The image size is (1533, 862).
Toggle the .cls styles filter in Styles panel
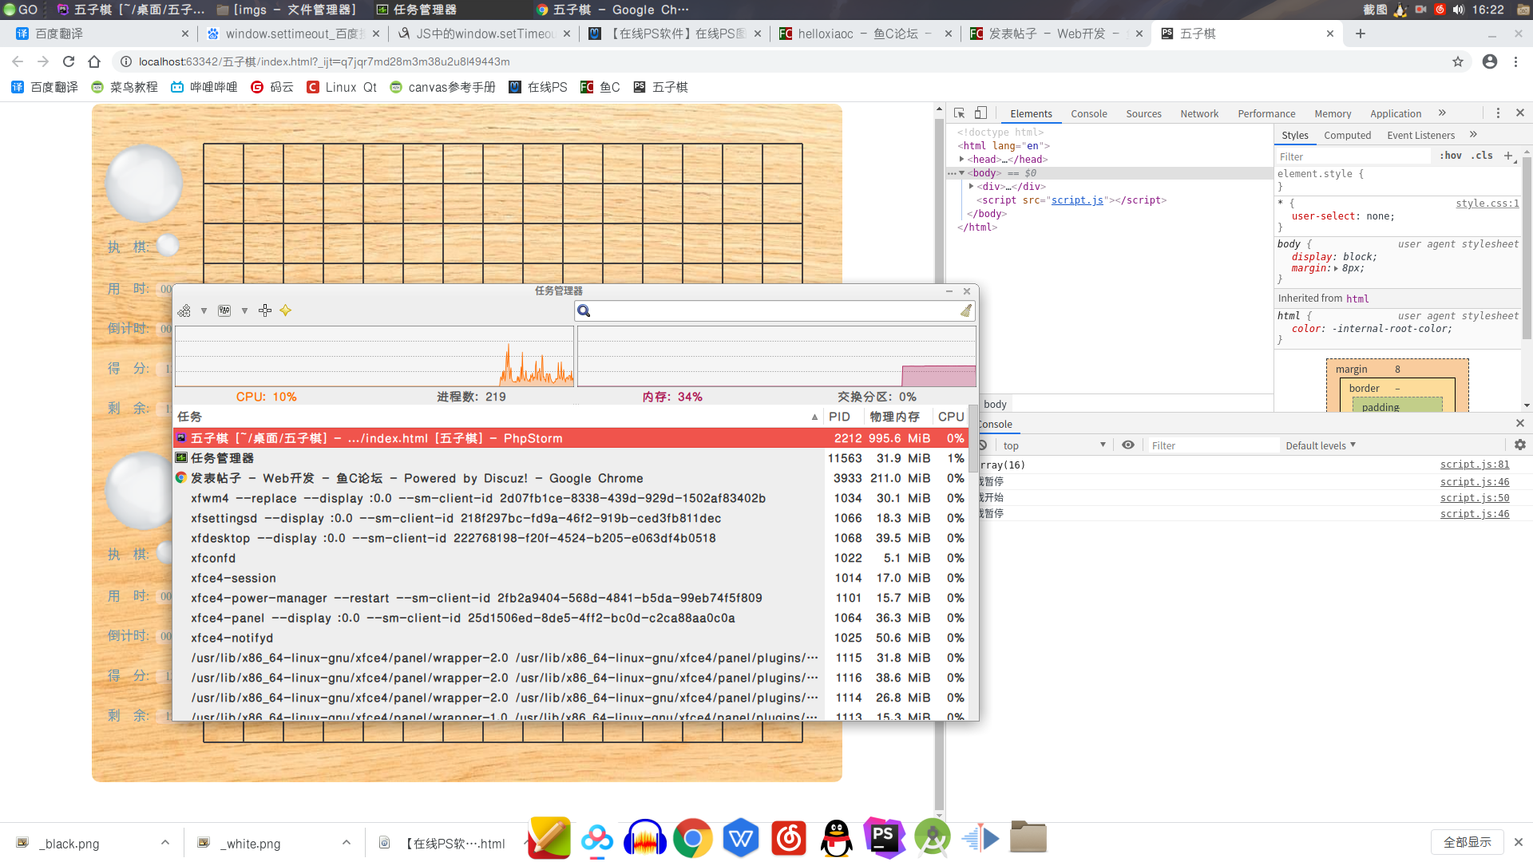pos(1487,156)
